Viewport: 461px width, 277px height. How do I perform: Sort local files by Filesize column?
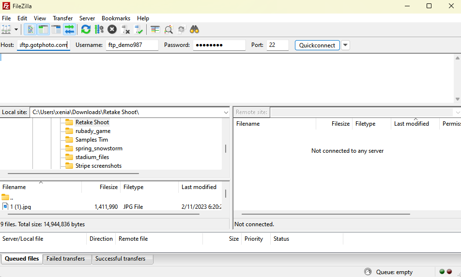[101, 187]
